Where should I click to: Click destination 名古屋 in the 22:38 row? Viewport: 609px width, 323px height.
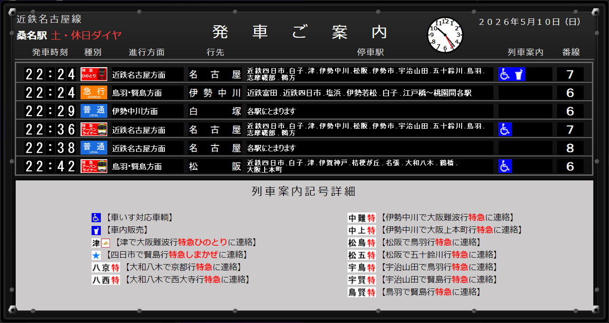(215, 148)
